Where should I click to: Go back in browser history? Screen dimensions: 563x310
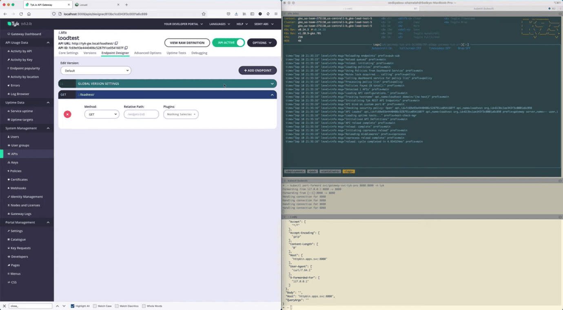[x=5, y=14]
